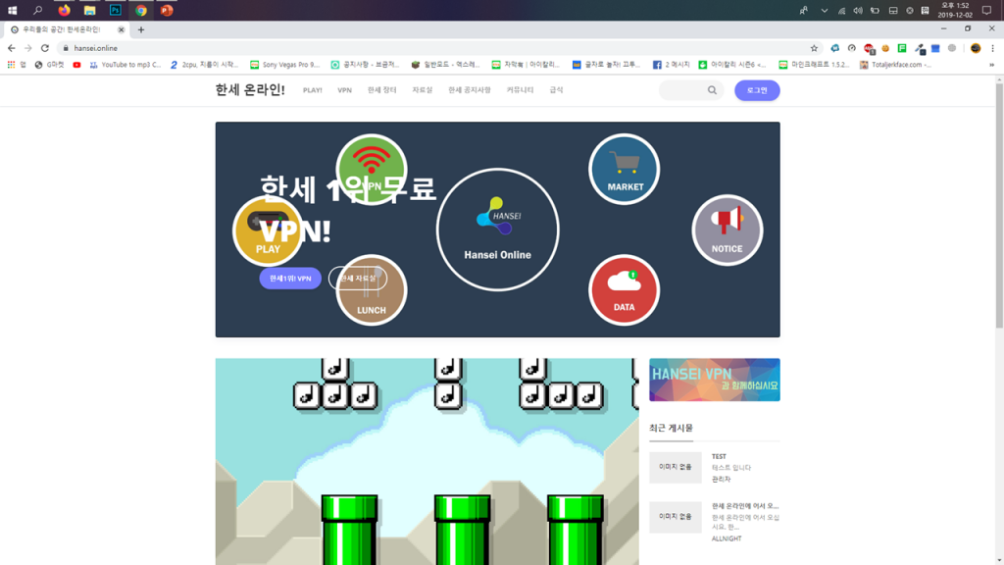This screenshot has height=565, width=1004.
Task: Open the 커뮤니티 menu item
Action: click(520, 90)
